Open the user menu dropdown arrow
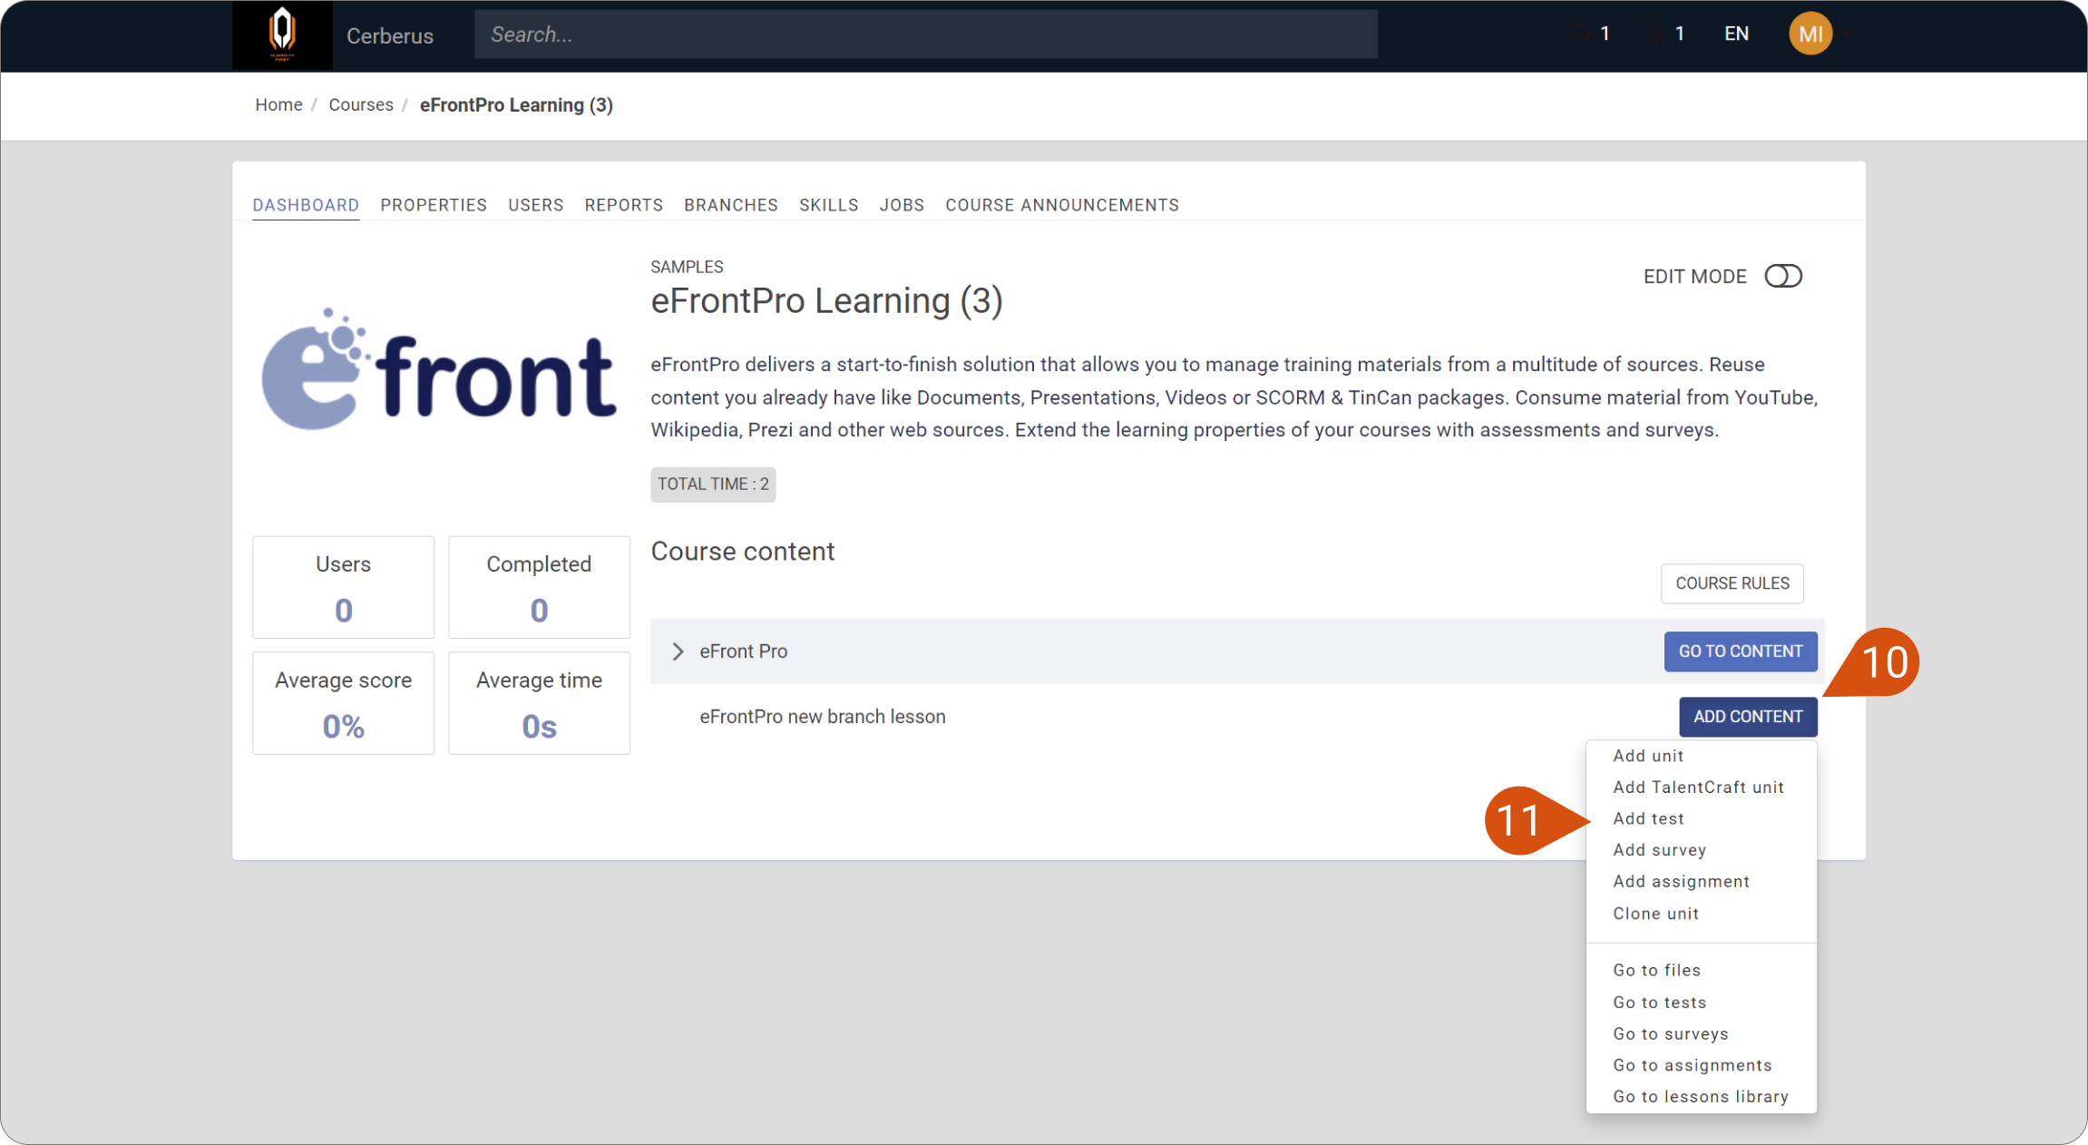The height and width of the screenshot is (1145, 2088). point(1846,34)
